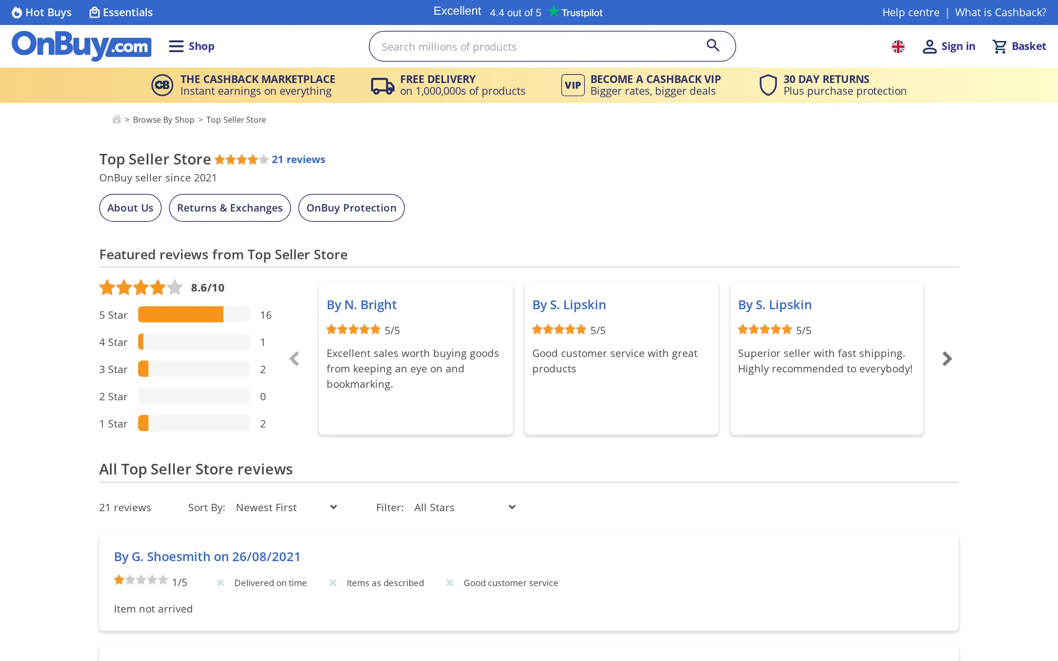Click the Essentials bag icon
The height and width of the screenshot is (661, 1058).
pyautogui.click(x=94, y=12)
